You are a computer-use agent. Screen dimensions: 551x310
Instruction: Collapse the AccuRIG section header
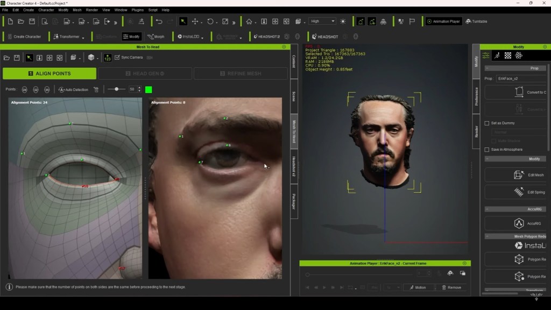click(x=487, y=209)
